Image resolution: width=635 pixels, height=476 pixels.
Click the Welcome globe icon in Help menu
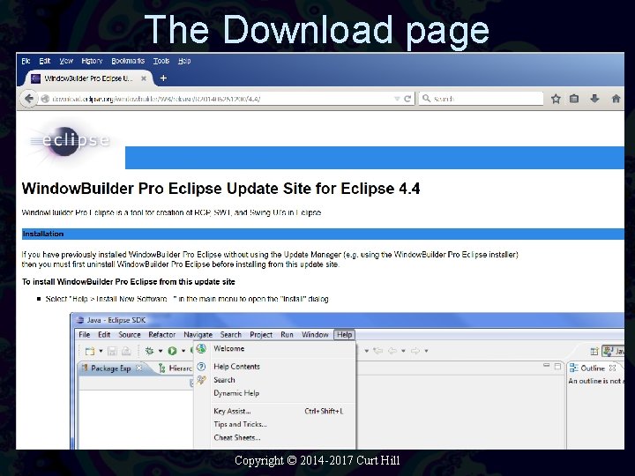point(201,348)
